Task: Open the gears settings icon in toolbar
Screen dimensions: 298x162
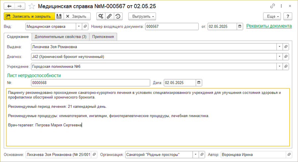Action: click(101, 16)
